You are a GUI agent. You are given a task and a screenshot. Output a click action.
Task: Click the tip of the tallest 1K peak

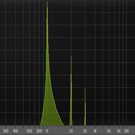point(47,2)
